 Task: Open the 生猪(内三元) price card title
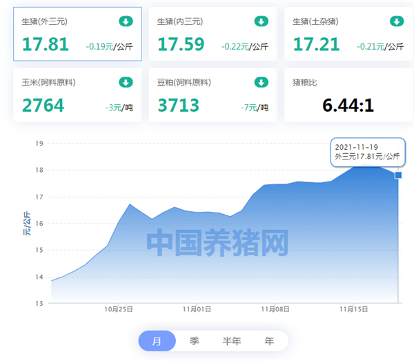tap(180, 21)
